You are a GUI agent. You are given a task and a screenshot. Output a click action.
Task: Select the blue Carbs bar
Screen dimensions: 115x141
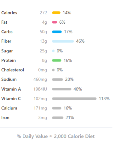point(57,32)
